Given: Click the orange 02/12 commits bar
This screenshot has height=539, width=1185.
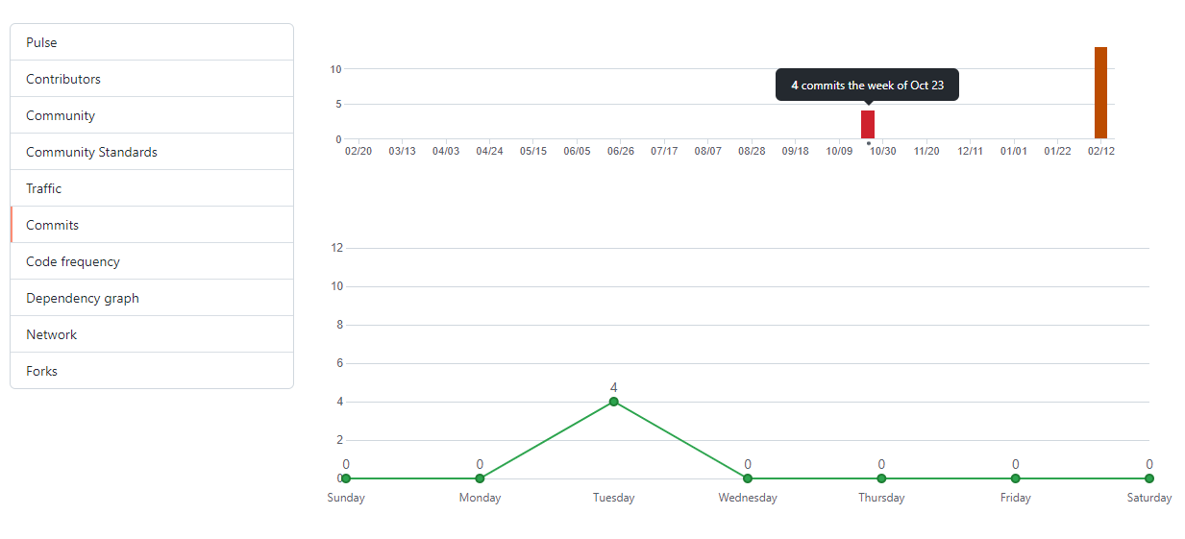Looking at the screenshot, I should pyautogui.click(x=1101, y=93).
